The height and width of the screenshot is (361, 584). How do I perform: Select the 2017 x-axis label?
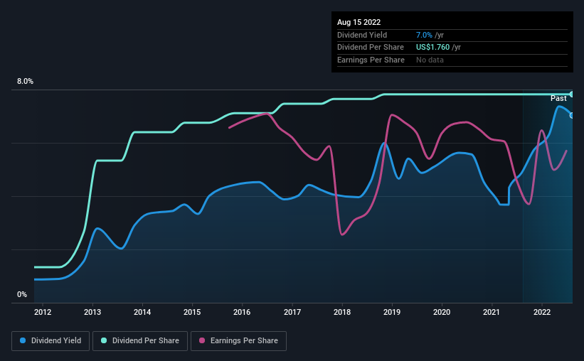pyautogui.click(x=292, y=312)
